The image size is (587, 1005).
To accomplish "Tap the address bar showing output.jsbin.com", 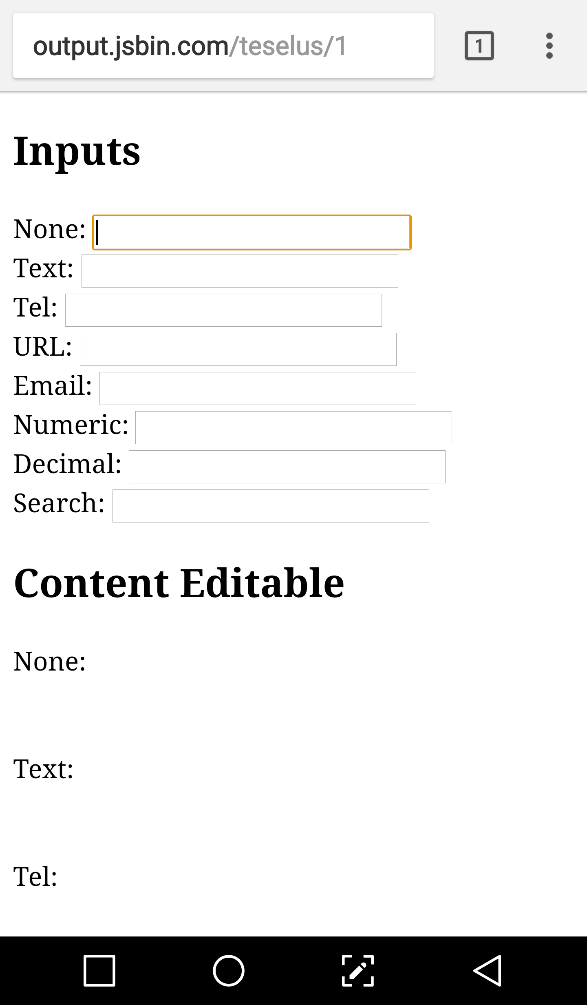I will (223, 46).
